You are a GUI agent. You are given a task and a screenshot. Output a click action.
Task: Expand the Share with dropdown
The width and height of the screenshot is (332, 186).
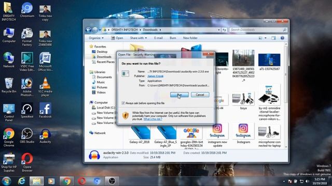click(139, 38)
